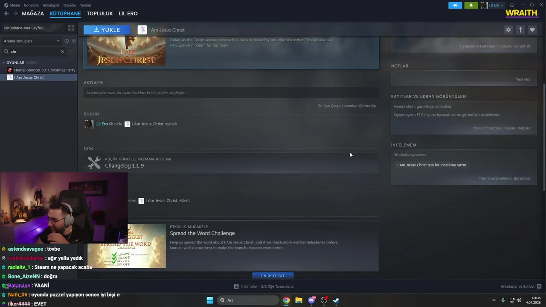Clear the library search with the X
The height and width of the screenshot is (307, 546).
[x=62, y=52]
